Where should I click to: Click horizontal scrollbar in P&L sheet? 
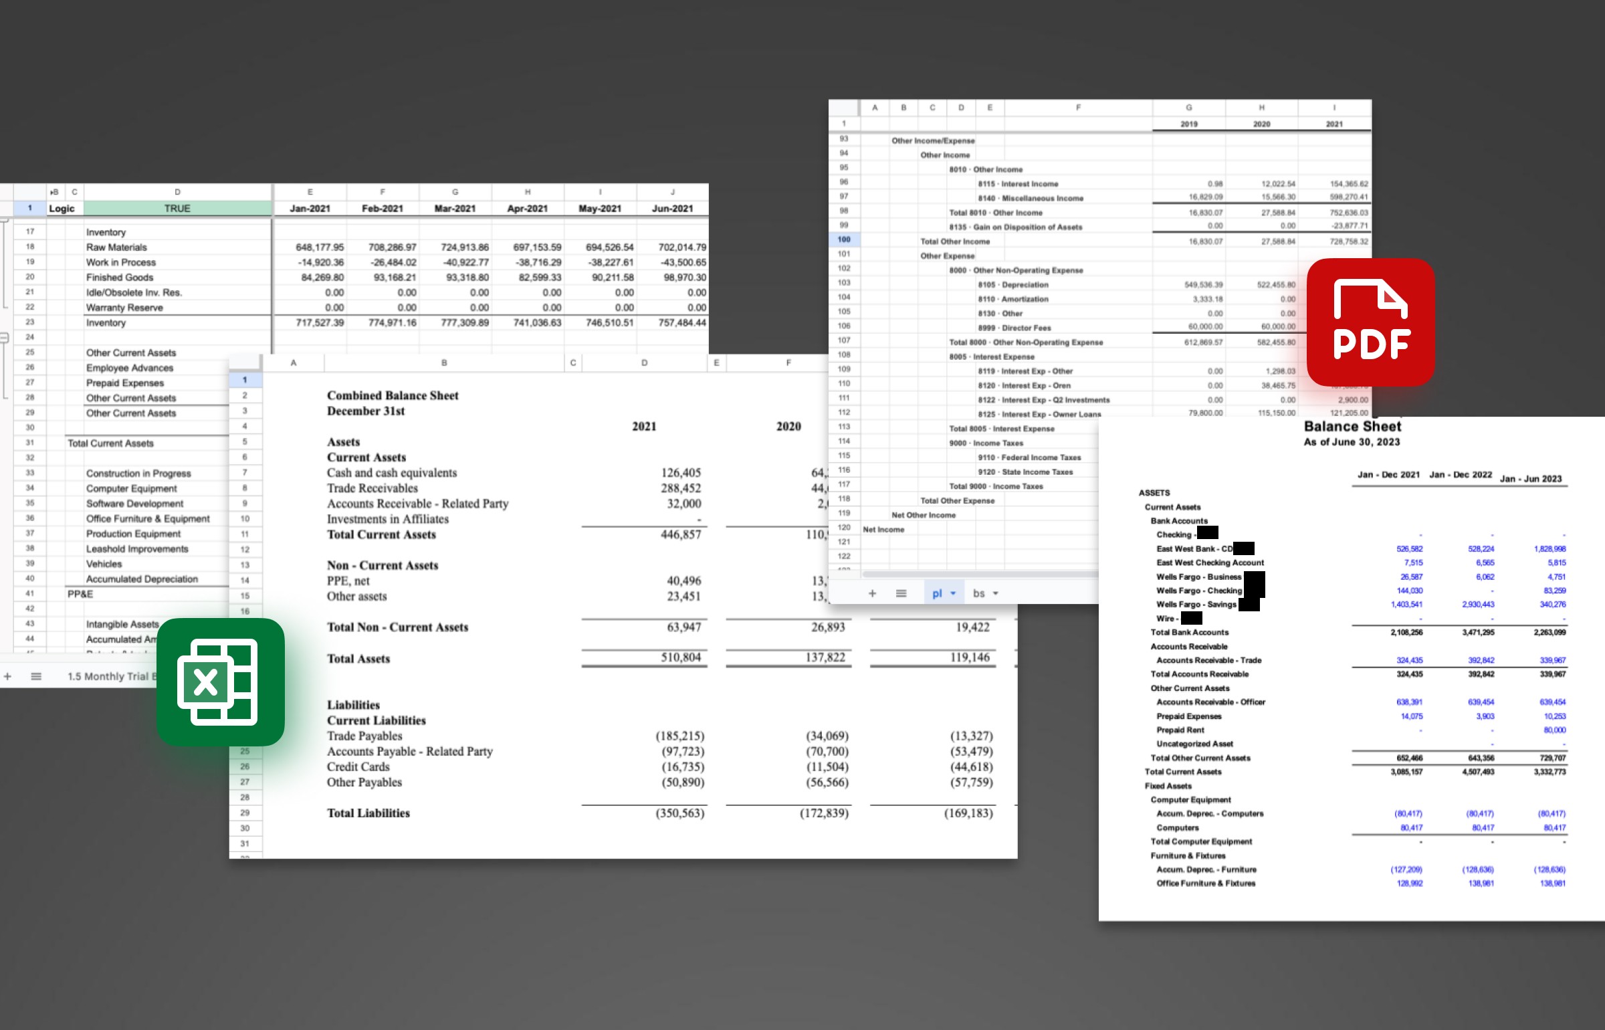point(976,574)
